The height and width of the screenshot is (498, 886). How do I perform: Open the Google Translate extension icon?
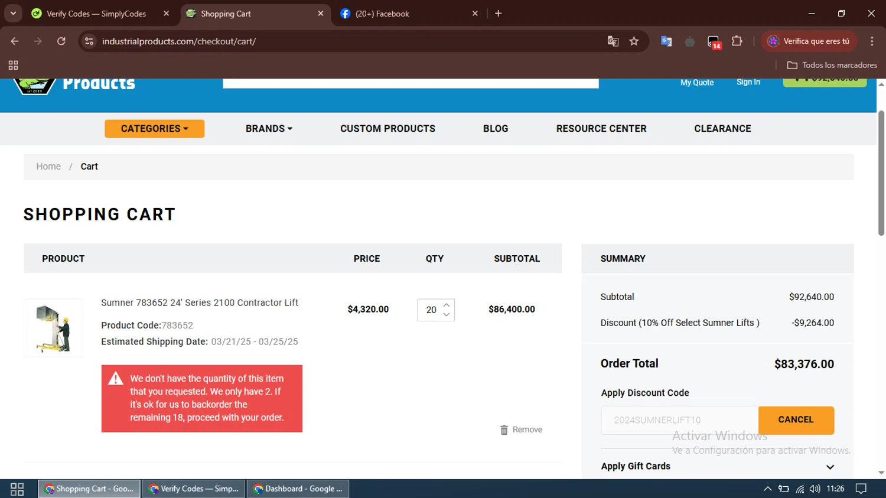(666, 41)
